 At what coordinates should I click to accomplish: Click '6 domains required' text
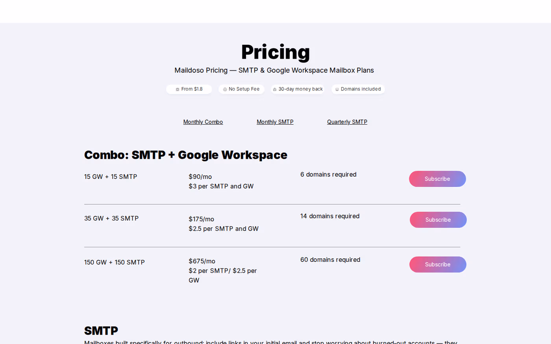(x=328, y=175)
